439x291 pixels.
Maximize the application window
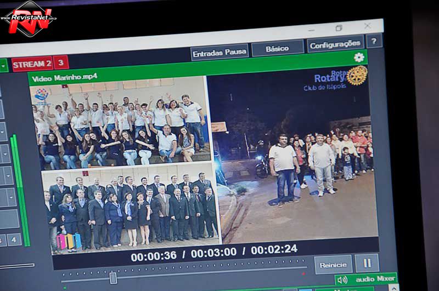click(339, 28)
